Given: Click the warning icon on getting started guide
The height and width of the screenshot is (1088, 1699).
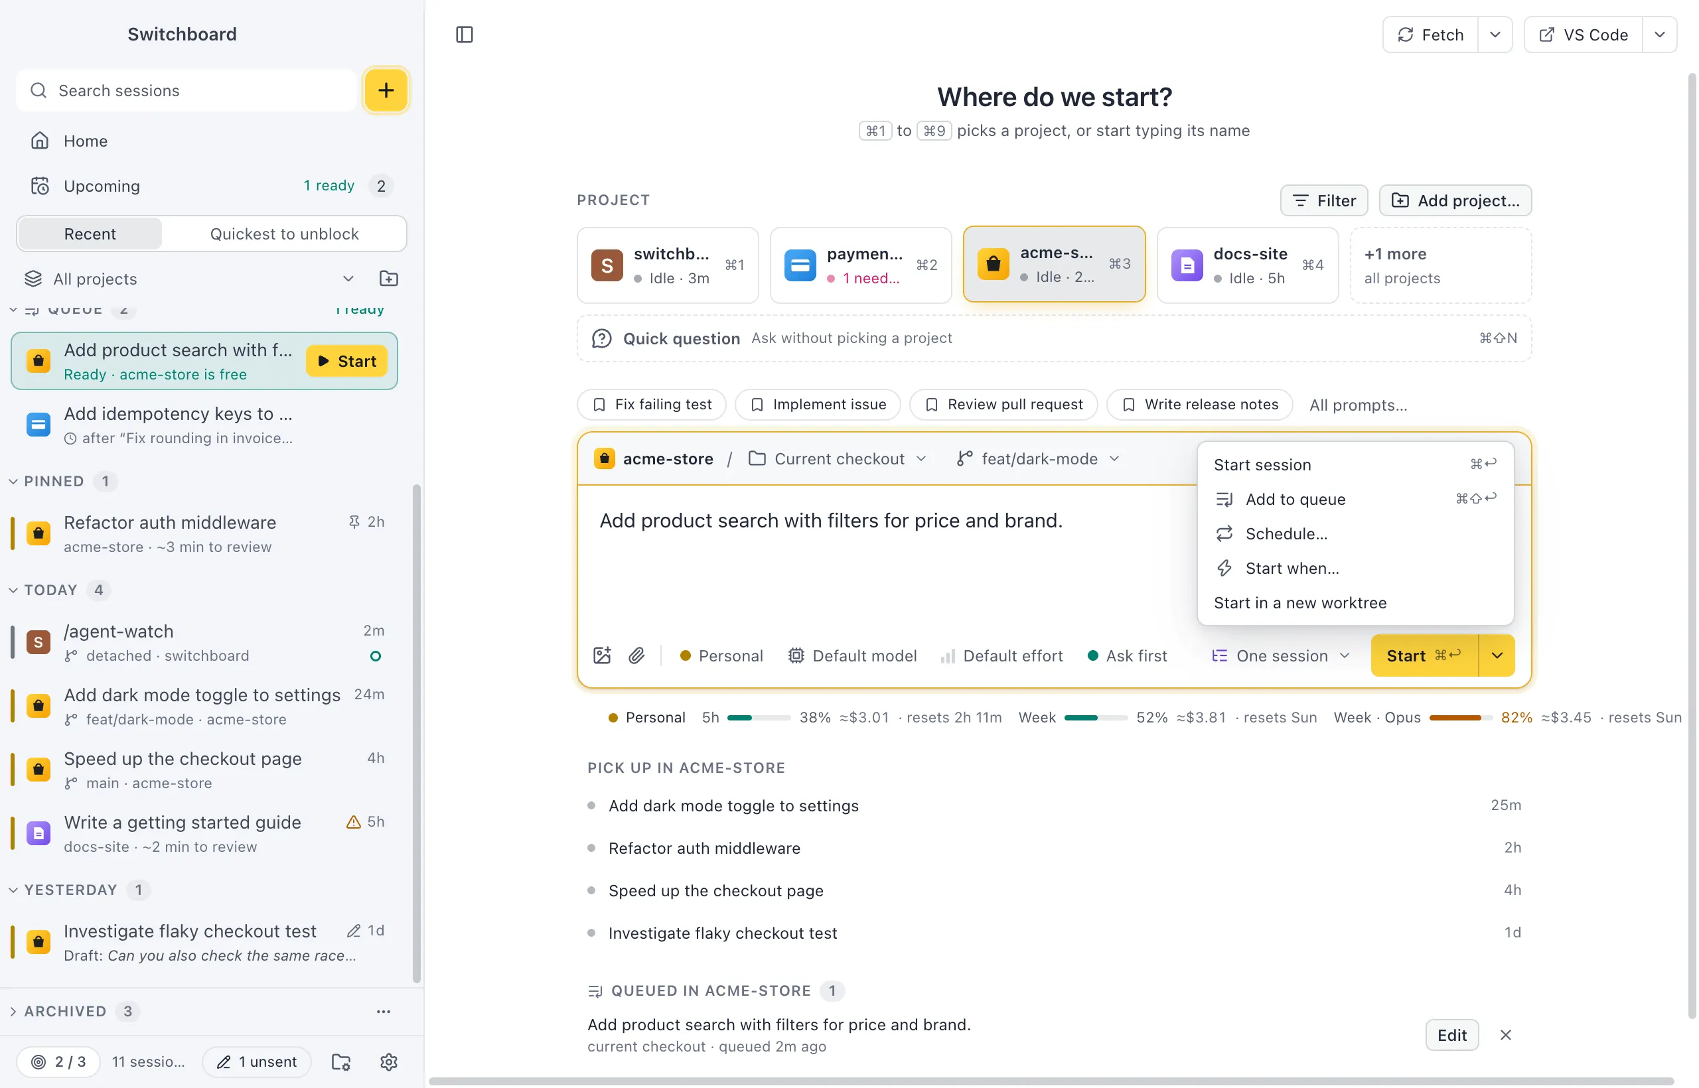Looking at the screenshot, I should (x=353, y=822).
